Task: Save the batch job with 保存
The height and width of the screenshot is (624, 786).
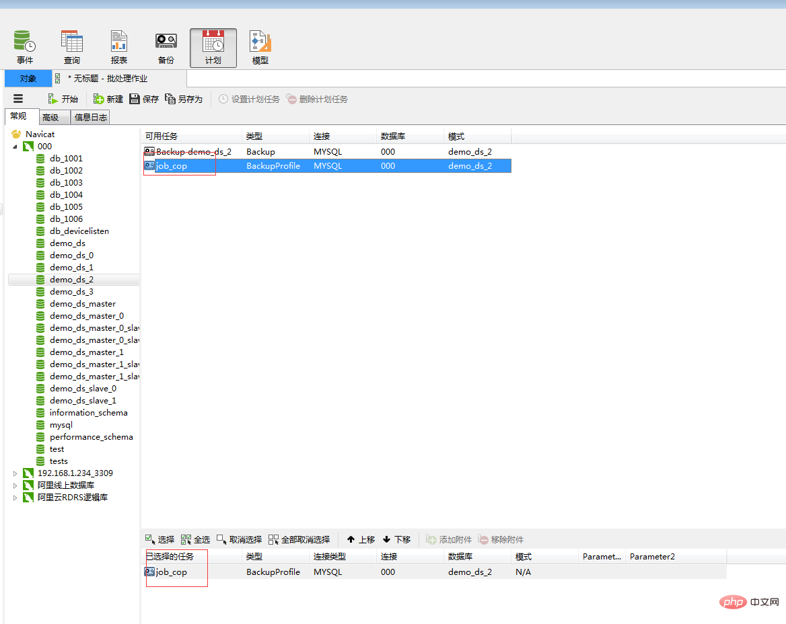Action: pos(144,99)
